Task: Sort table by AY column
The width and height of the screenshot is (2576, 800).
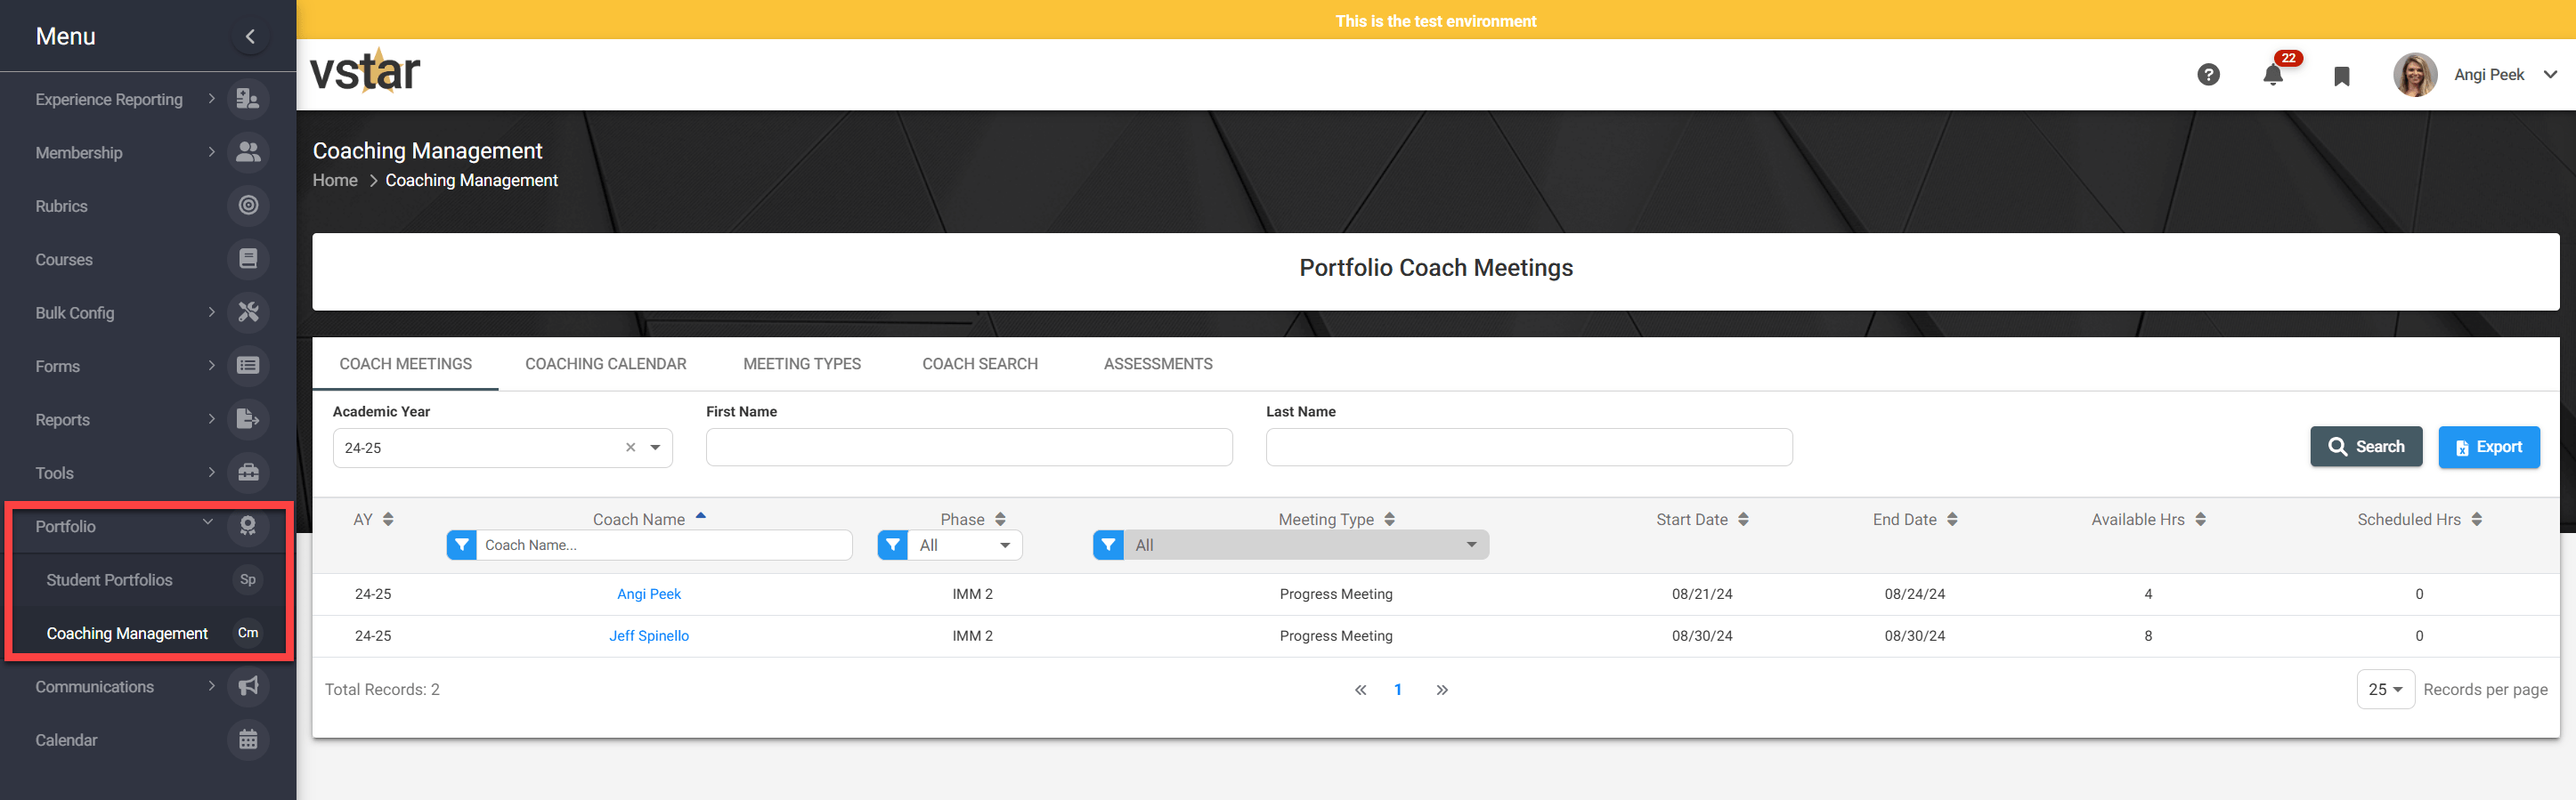Action: pos(388,520)
